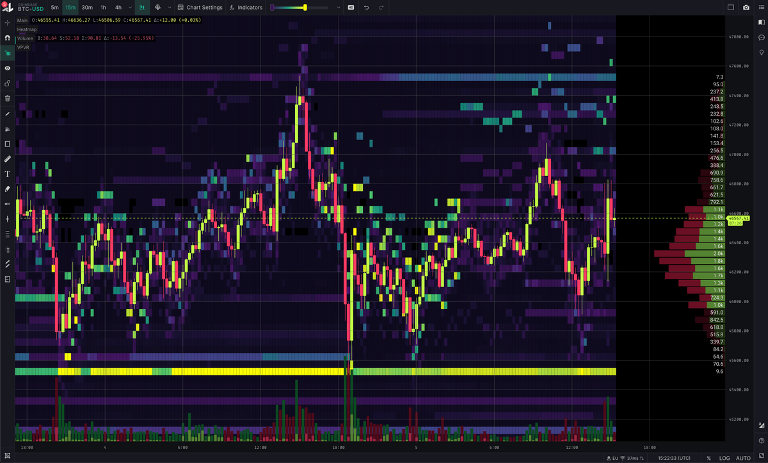Image resolution: width=768 pixels, height=463 pixels.
Task: Select the Eraser tool in the sidebar
Action: (7, 189)
